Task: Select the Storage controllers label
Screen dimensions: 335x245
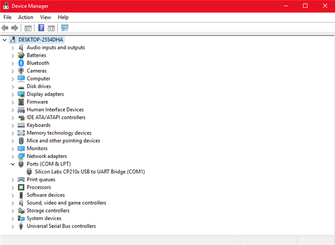Action: pos(48,210)
